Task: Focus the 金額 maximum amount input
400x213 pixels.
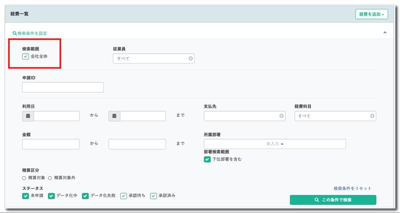Action: coord(137,144)
